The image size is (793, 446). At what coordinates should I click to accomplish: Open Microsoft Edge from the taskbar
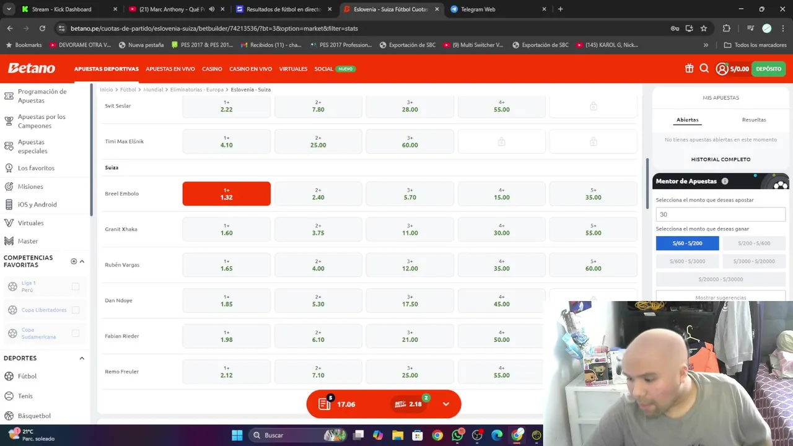click(497, 435)
